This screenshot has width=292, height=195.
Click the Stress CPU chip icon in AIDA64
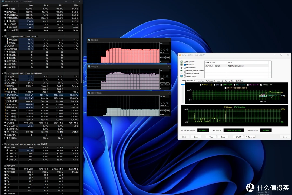coord(182,62)
